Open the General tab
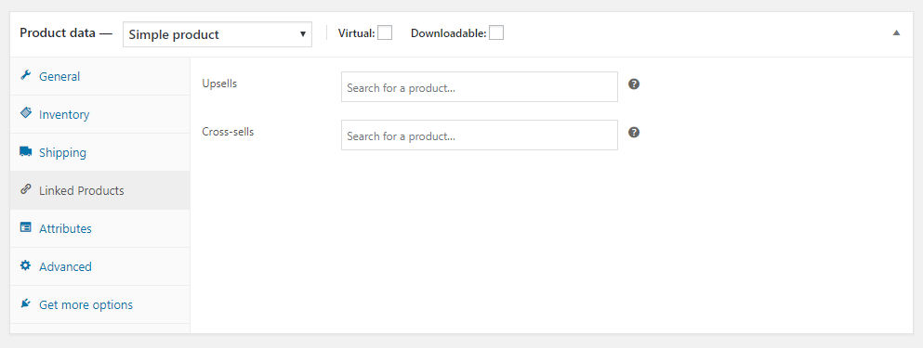 point(100,76)
